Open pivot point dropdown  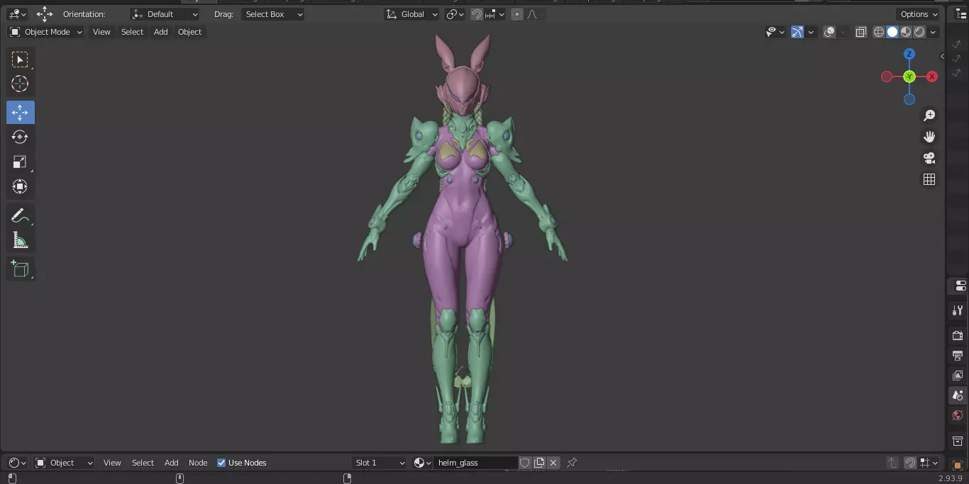pyautogui.click(x=455, y=14)
